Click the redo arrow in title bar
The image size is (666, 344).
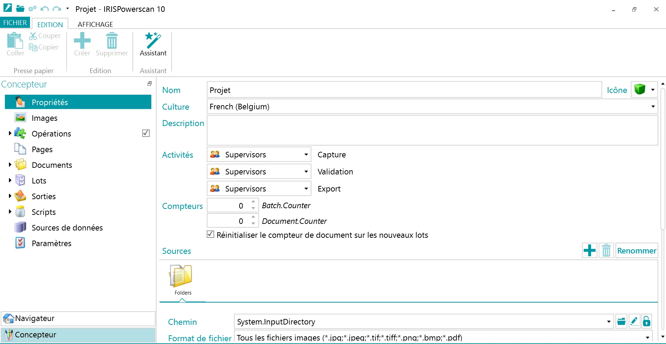coord(57,9)
